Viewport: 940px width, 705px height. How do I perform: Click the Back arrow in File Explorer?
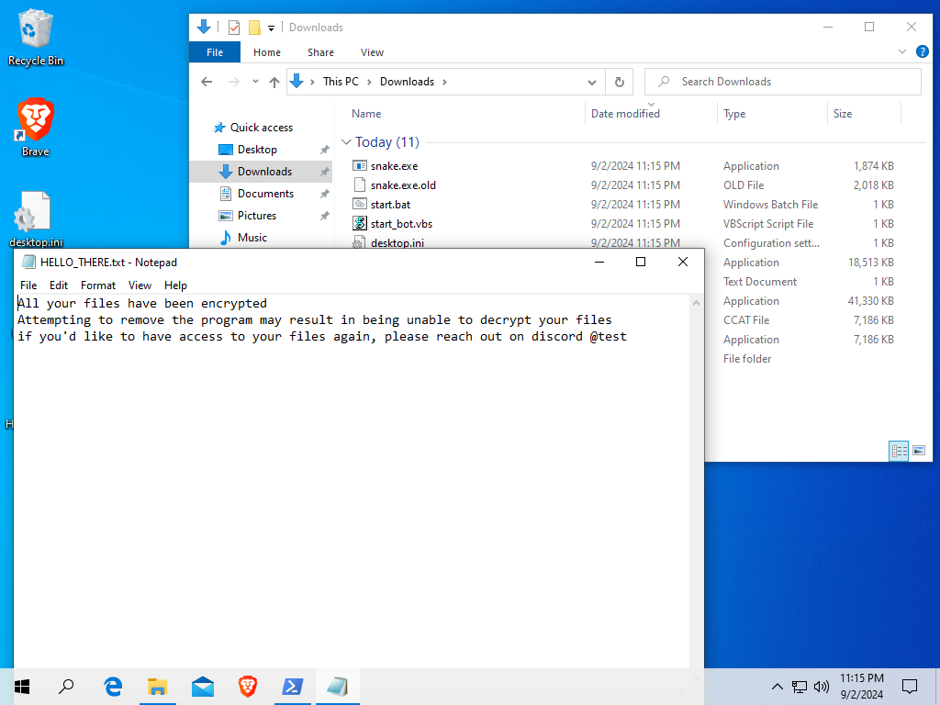[207, 82]
